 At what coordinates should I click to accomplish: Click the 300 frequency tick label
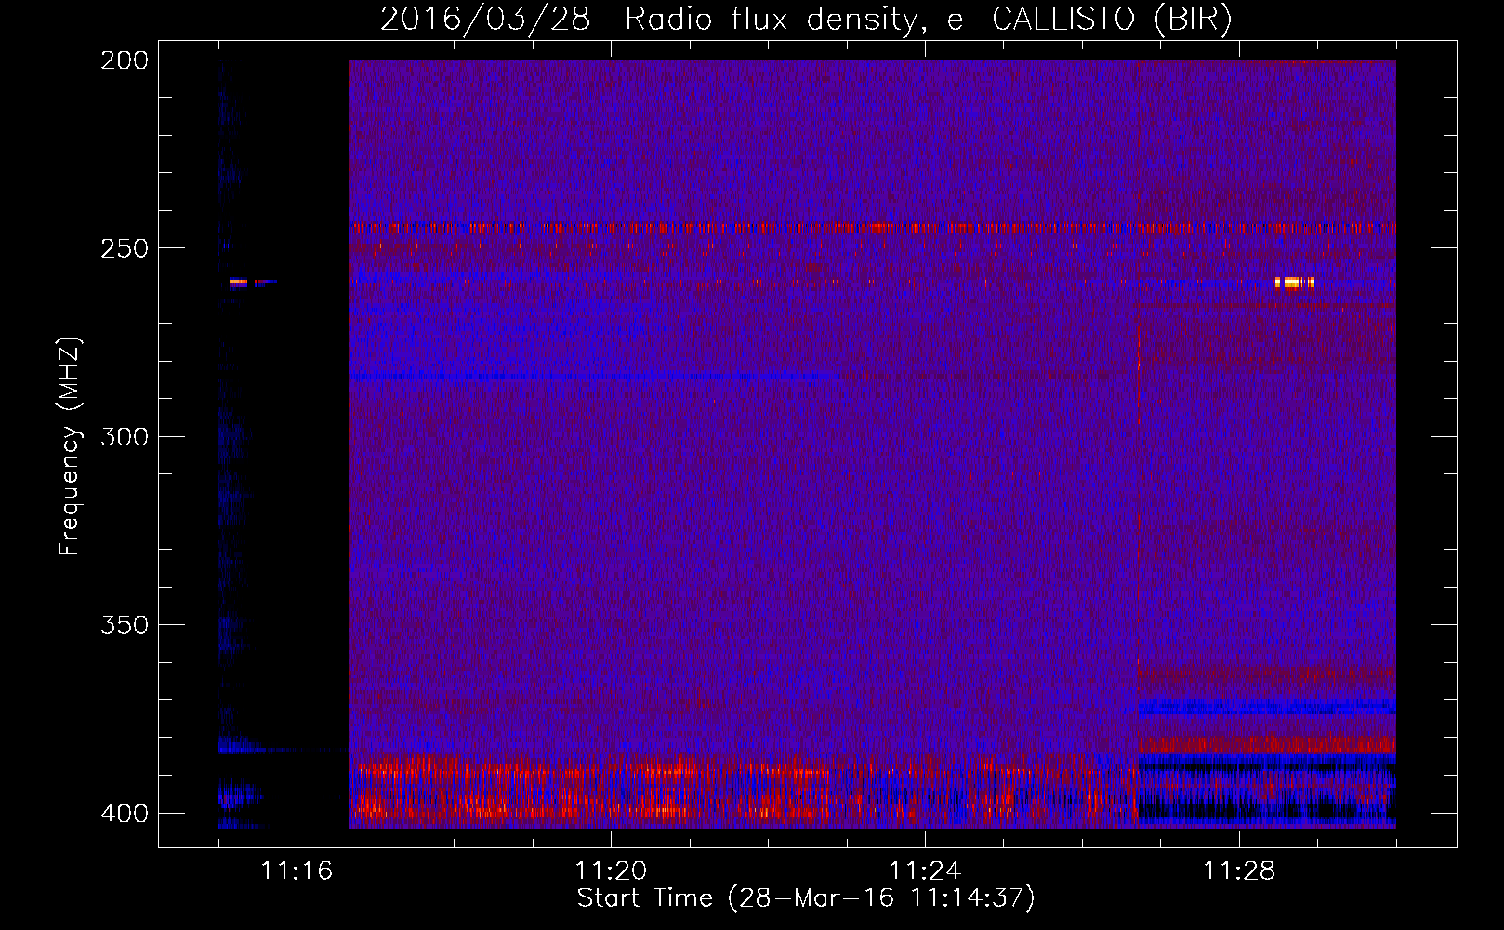coord(125,436)
